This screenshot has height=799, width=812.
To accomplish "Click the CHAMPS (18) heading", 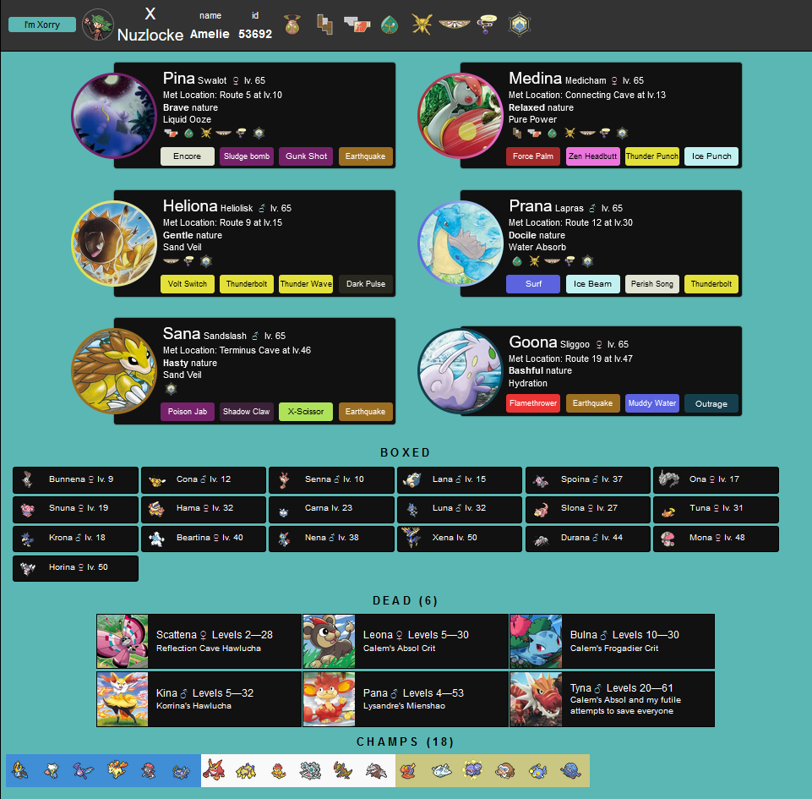I will [x=406, y=742].
